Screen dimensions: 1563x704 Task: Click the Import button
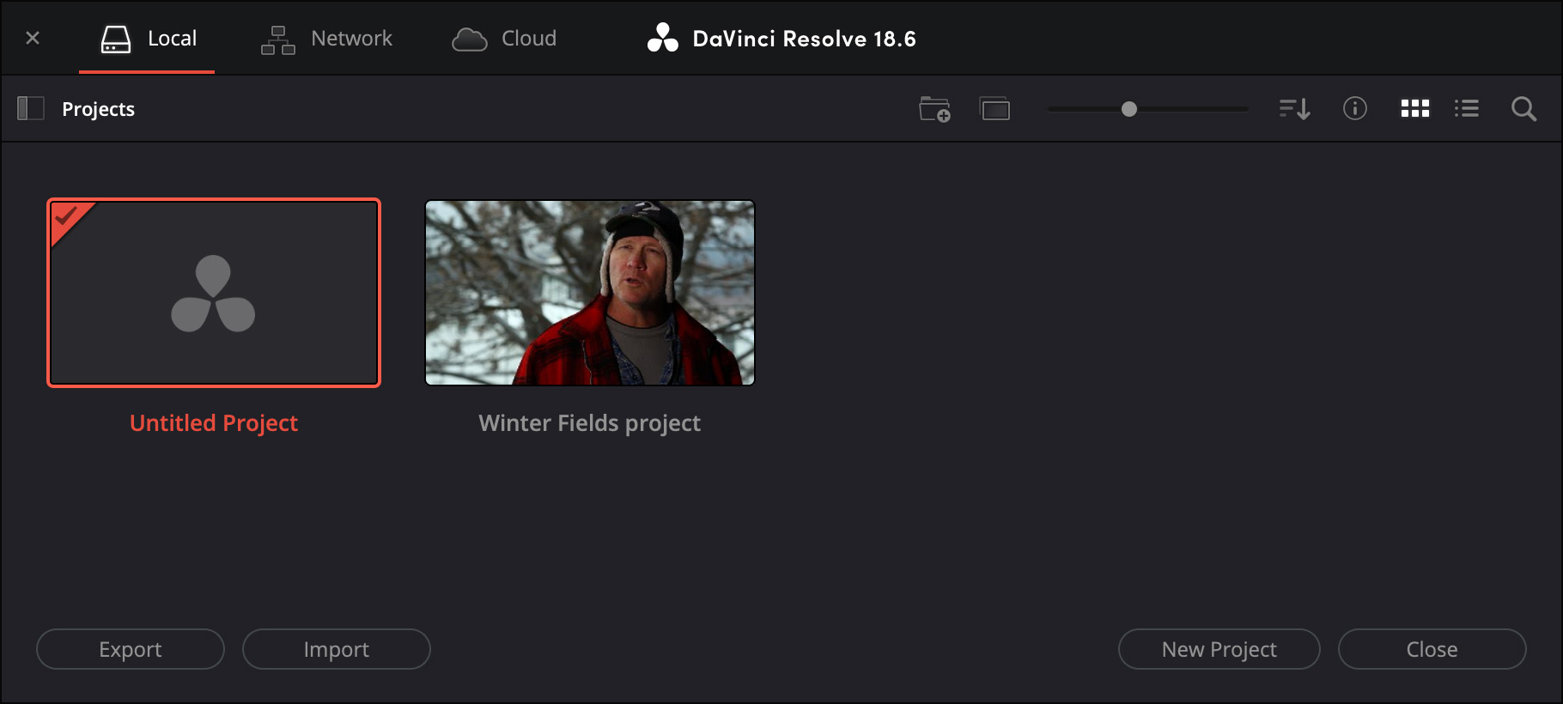coord(337,649)
